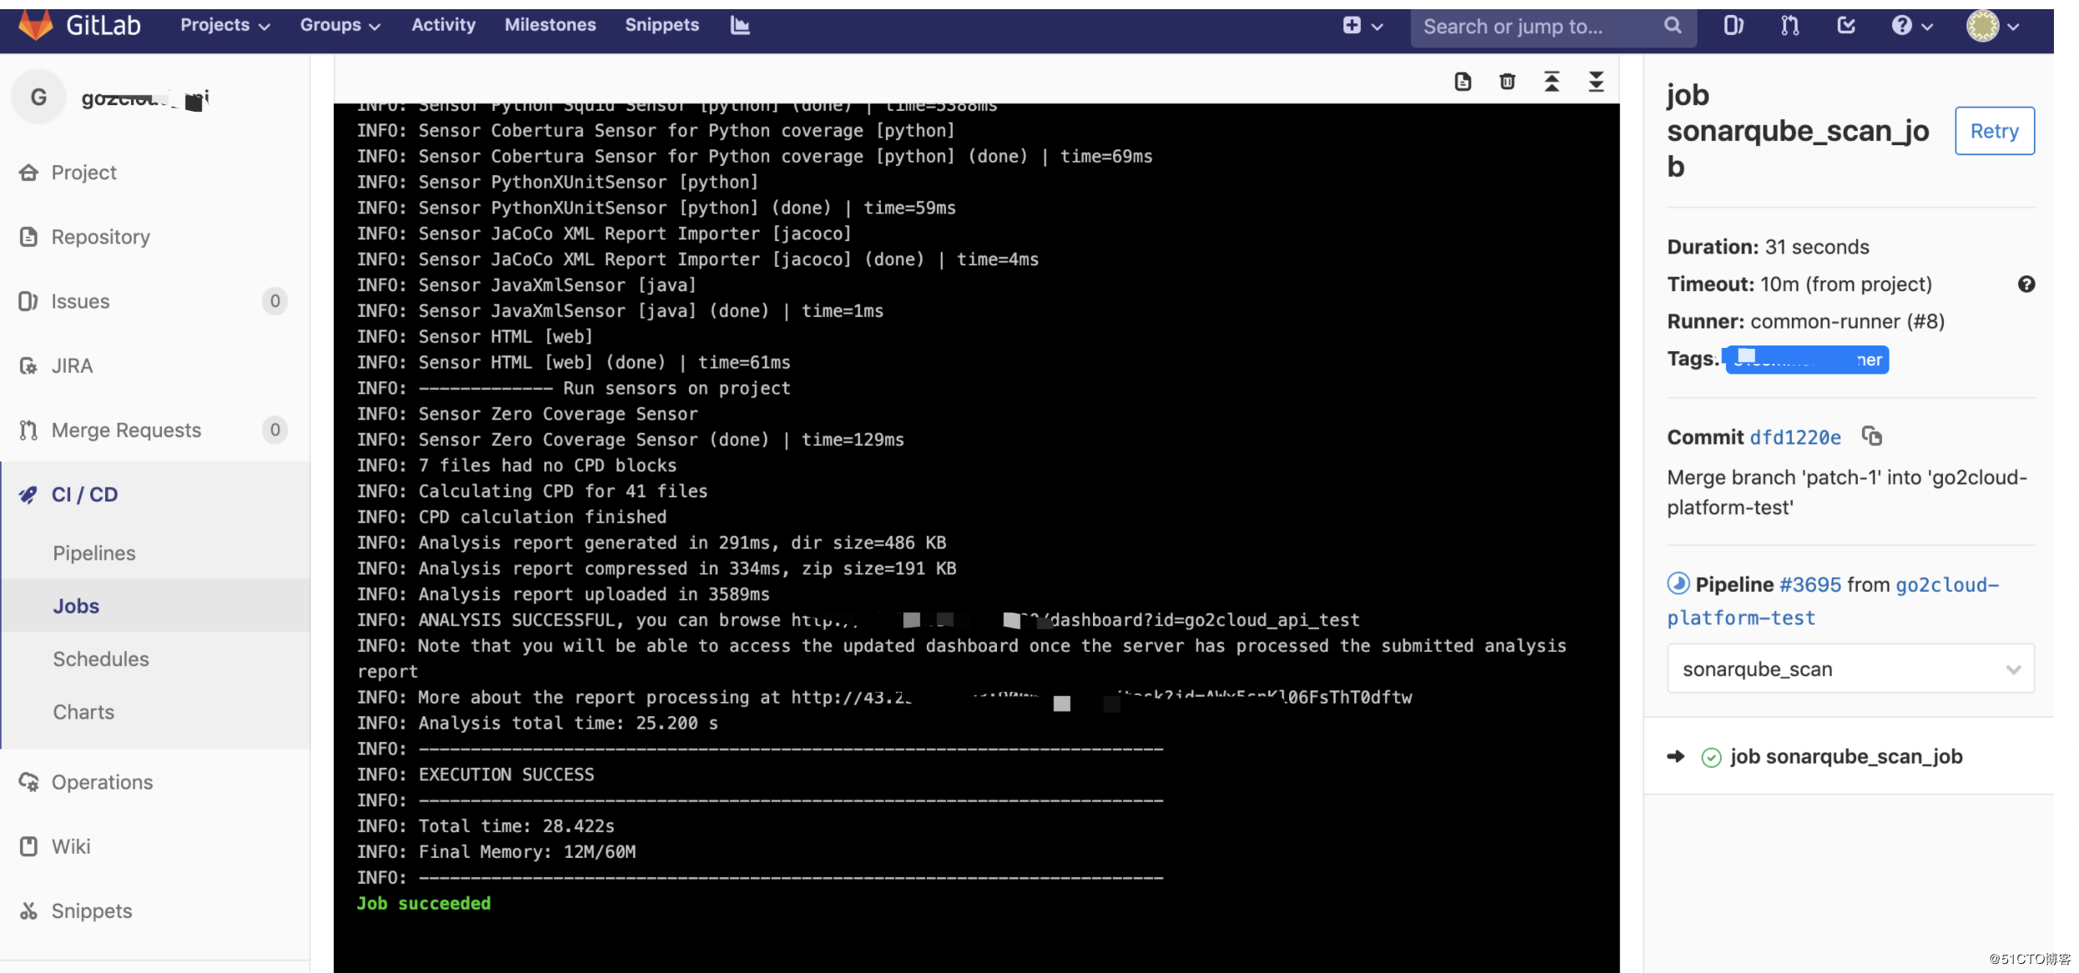Open Pipelines in CI/CD sidebar

point(94,553)
